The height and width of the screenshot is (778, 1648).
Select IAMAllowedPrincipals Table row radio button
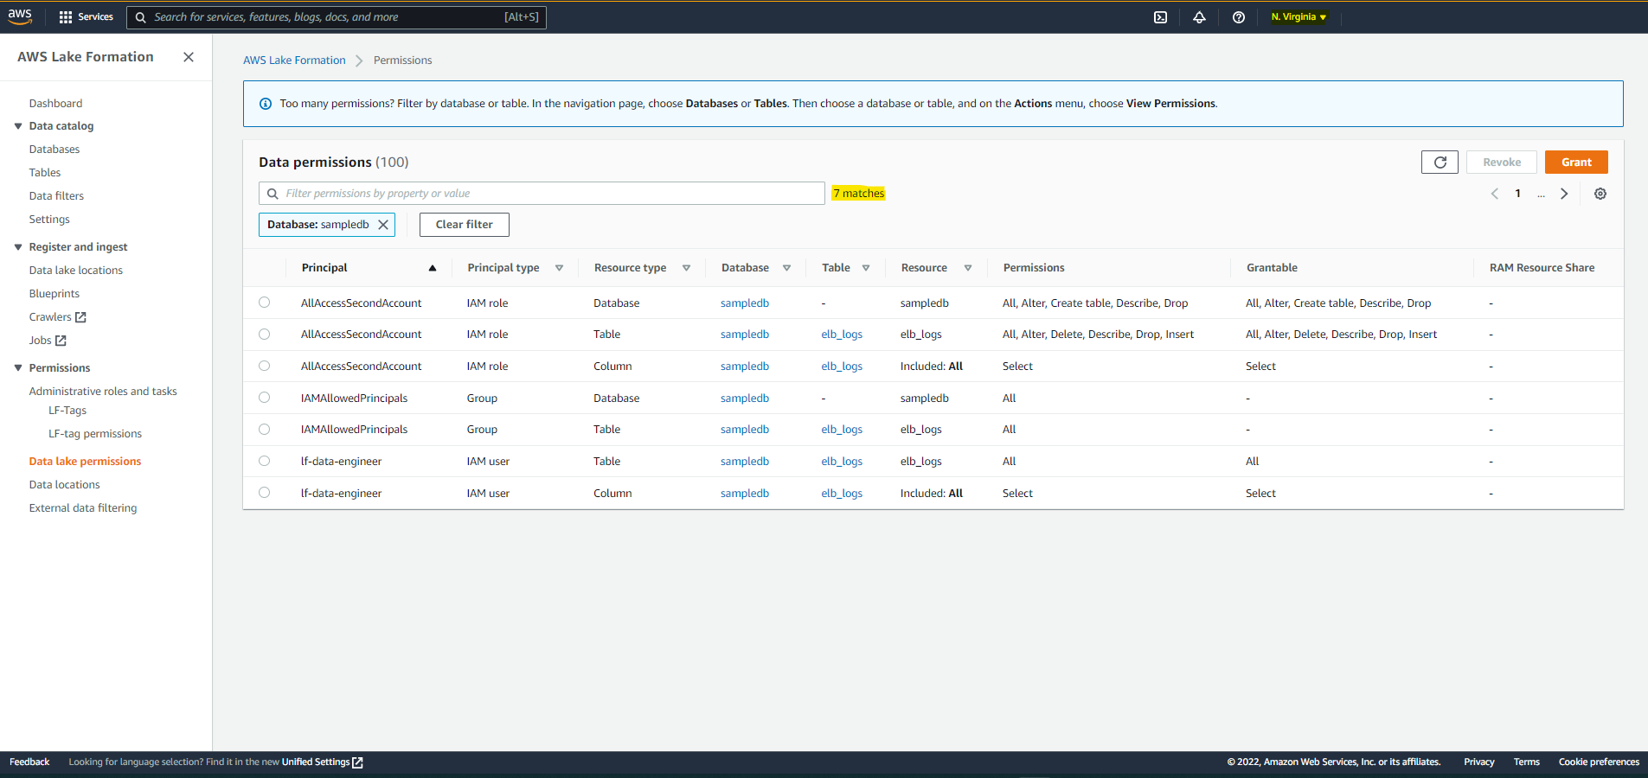tap(265, 430)
